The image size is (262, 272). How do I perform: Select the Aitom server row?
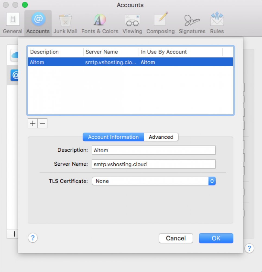coord(130,62)
